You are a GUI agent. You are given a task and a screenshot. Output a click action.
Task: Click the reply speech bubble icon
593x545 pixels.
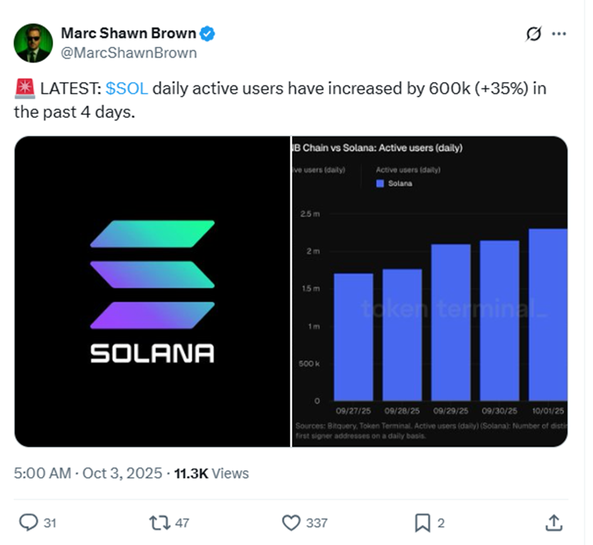[28, 522]
